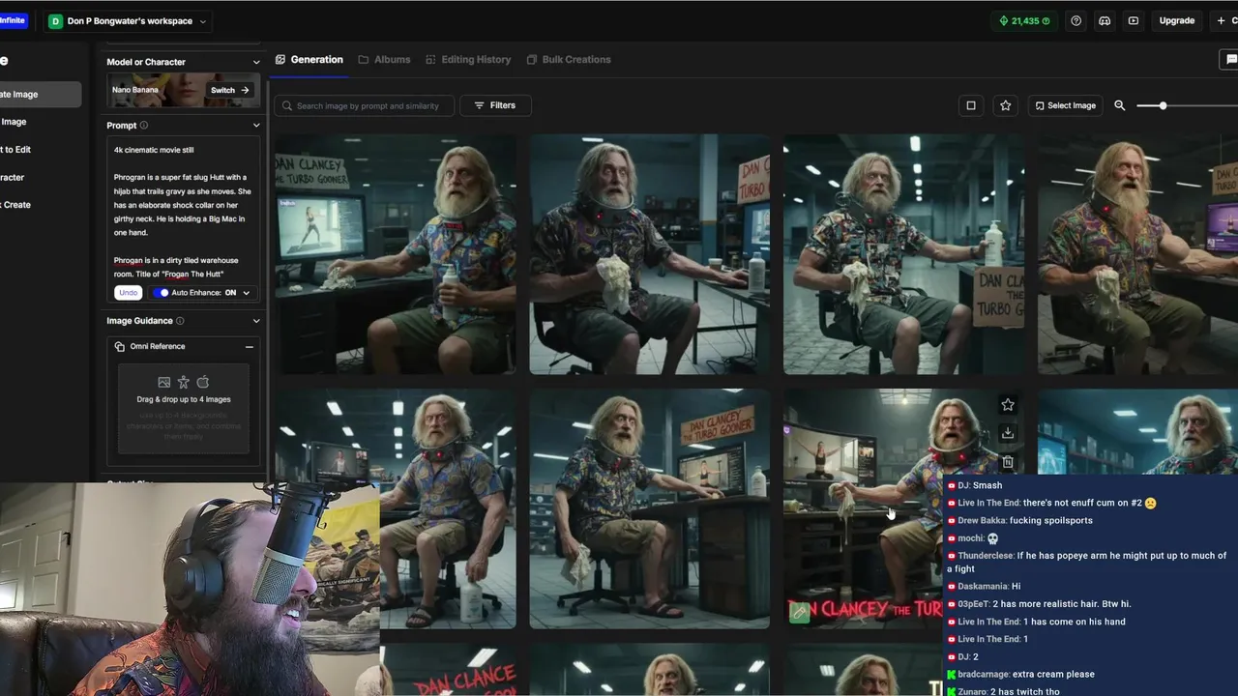Click the zoom out magnifier icon
Image resolution: width=1238 pixels, height=696 pixels.
click(1120, 105)
